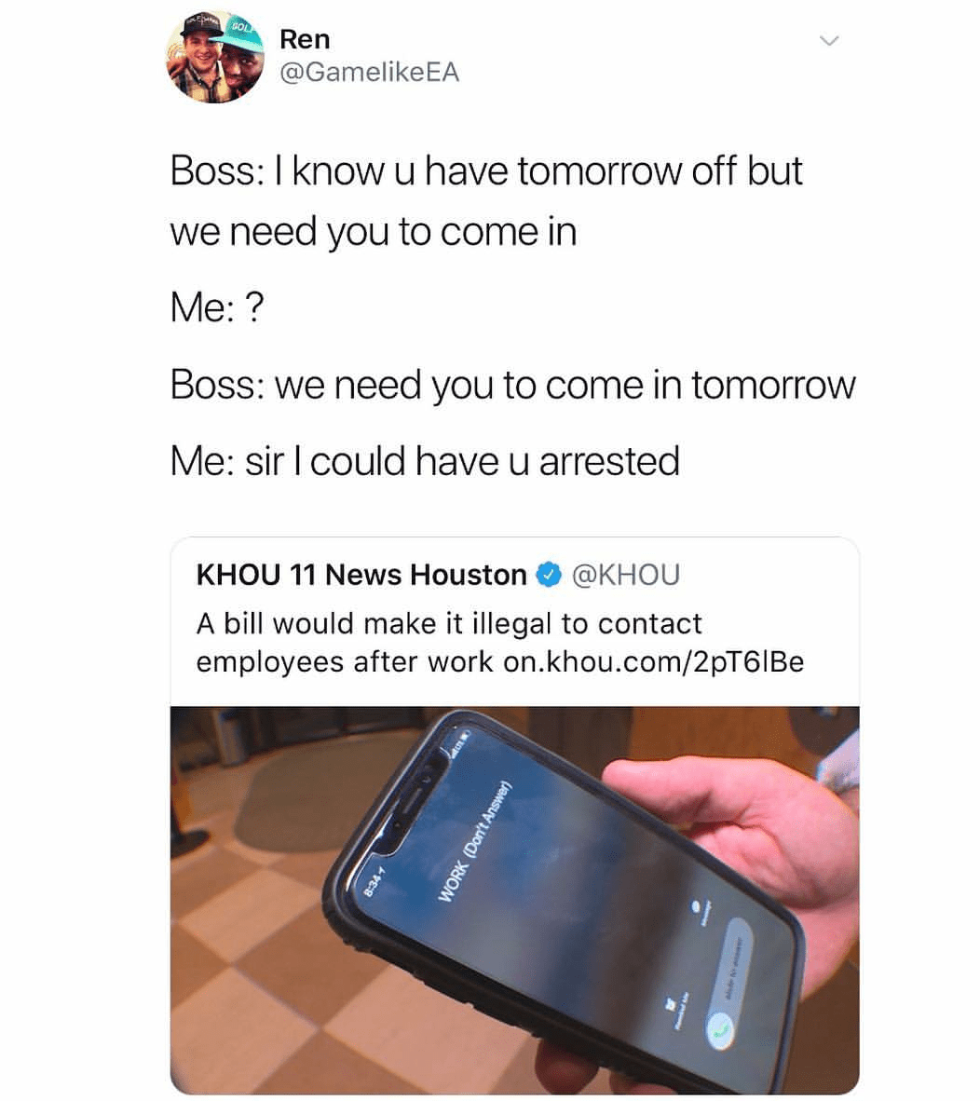The image size is (980, 1101).
Task: Click KHOU 11 News Houston name
Action: 361,575
